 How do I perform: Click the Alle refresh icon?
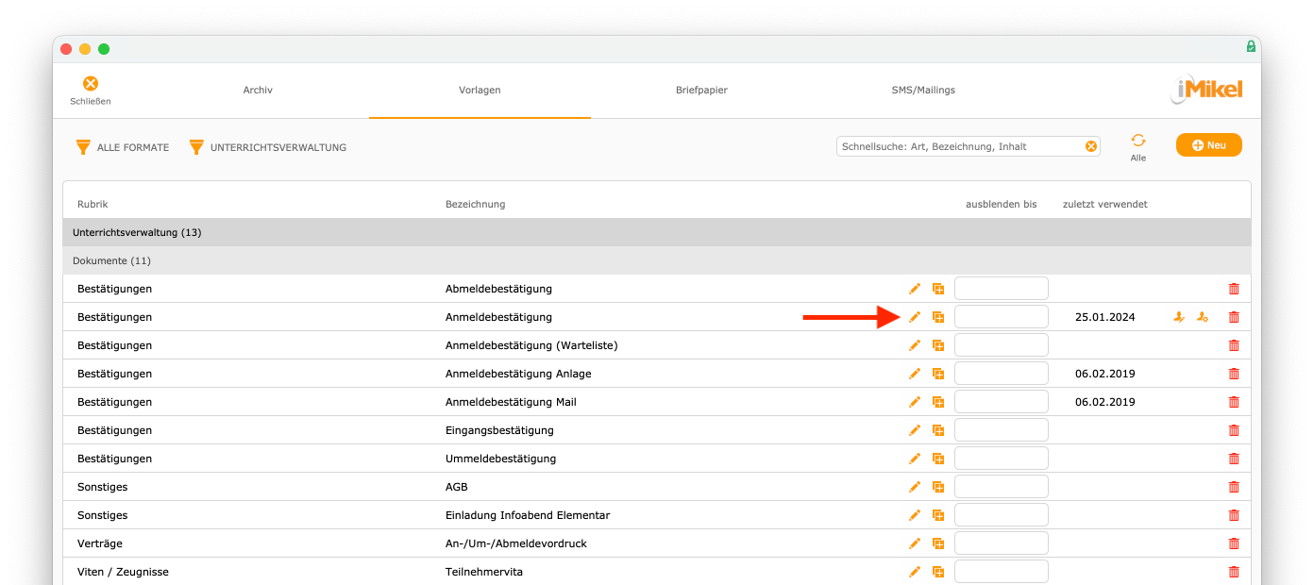(x=1137, y=140)
